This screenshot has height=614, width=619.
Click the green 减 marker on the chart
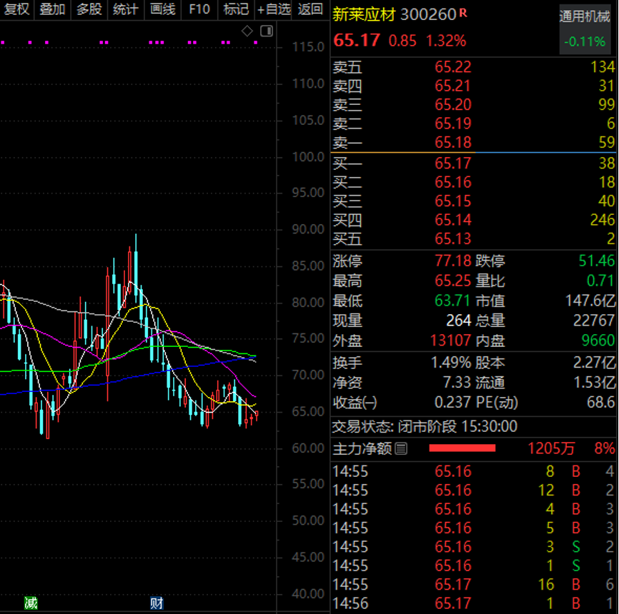click(x=30, y=603)
